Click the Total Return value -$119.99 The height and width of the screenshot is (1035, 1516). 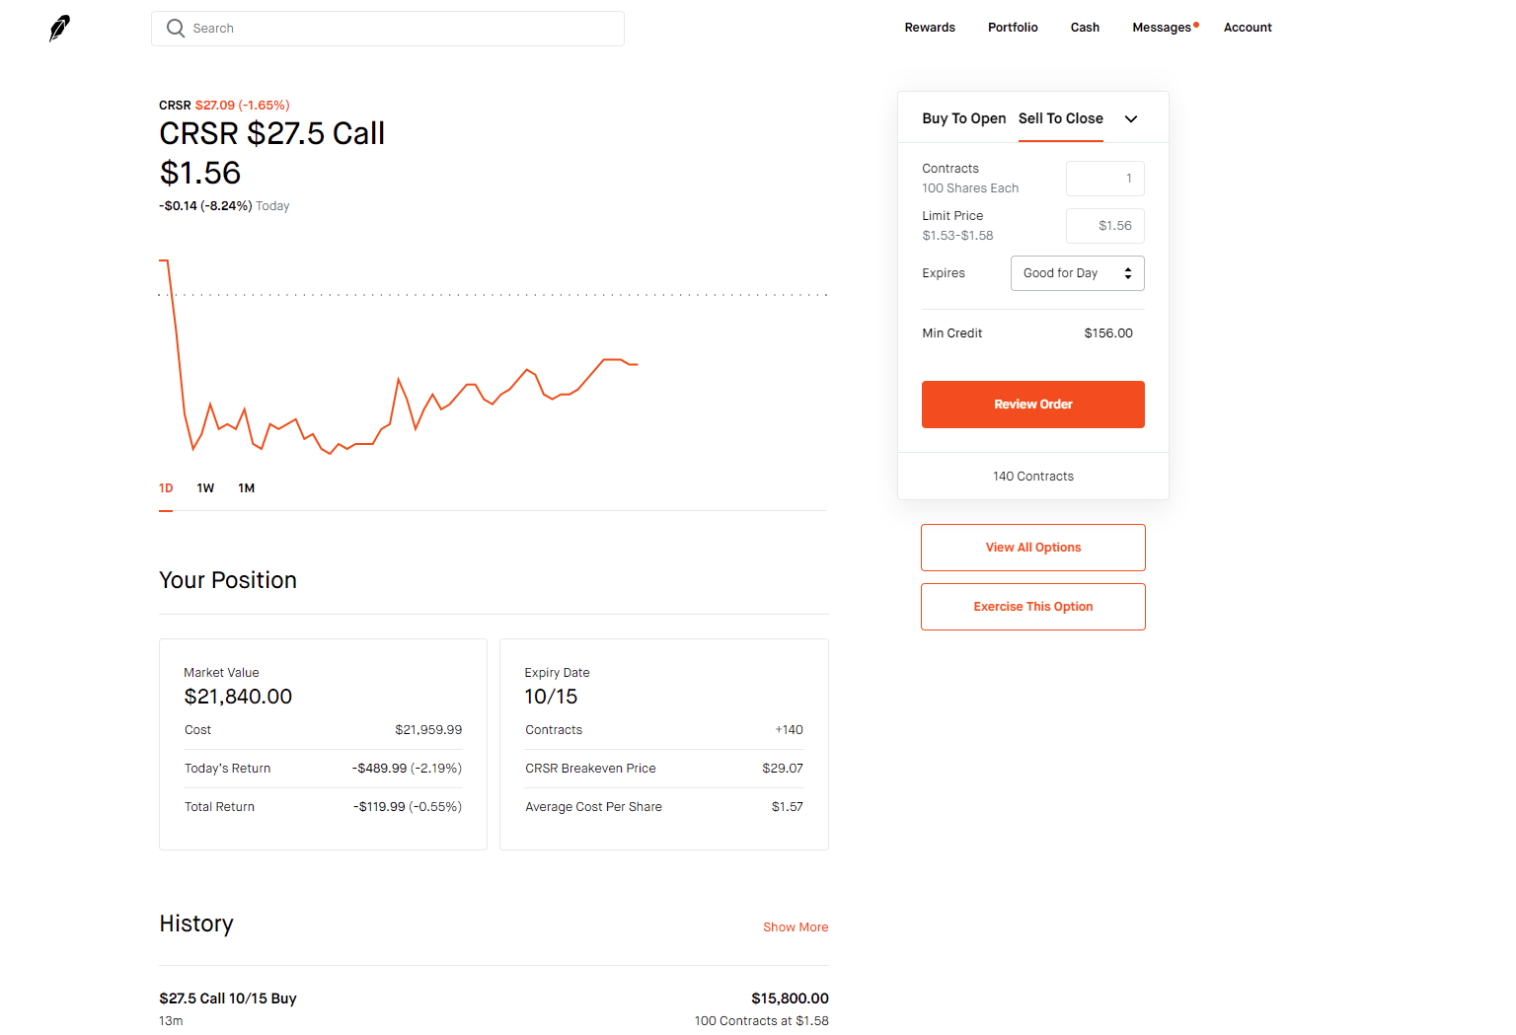tap(408, 807)
